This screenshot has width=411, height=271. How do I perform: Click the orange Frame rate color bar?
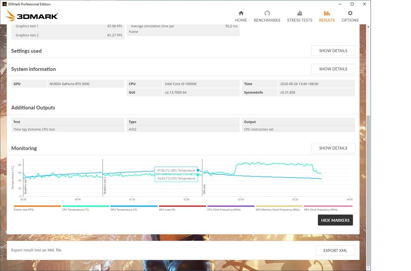coord(37,206)
